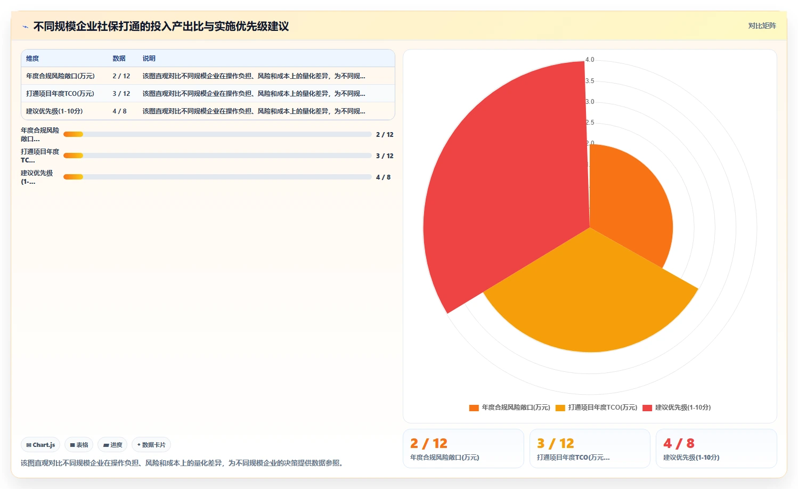Click the 2 / 12 value in table
This screenshot has width=798, height=489.
point(121,76)
